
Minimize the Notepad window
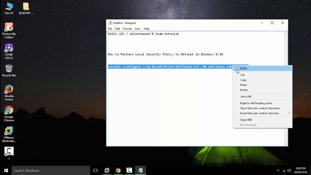pos(262,23)
